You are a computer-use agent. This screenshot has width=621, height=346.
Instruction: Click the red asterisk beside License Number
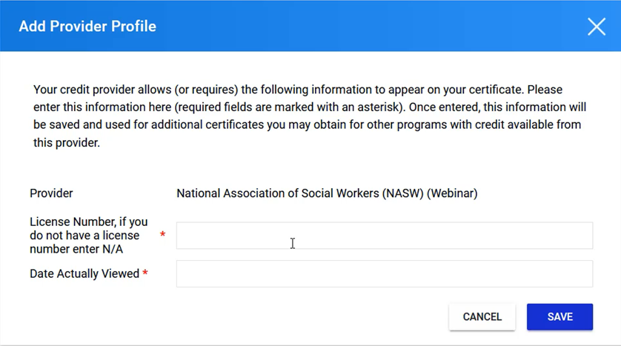pyautogui.click(x=162, y=234)
